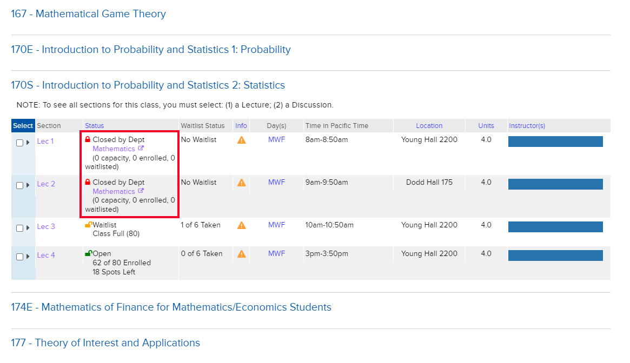
Task: Click the '8am-8:50am' time cell
Action: [x=327, y=139]
